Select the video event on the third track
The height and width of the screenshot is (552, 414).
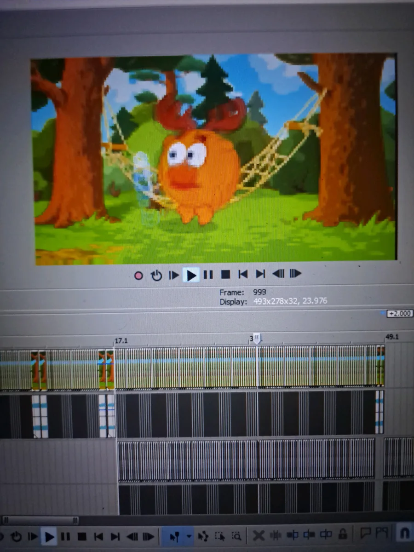(x=247, y=459)
